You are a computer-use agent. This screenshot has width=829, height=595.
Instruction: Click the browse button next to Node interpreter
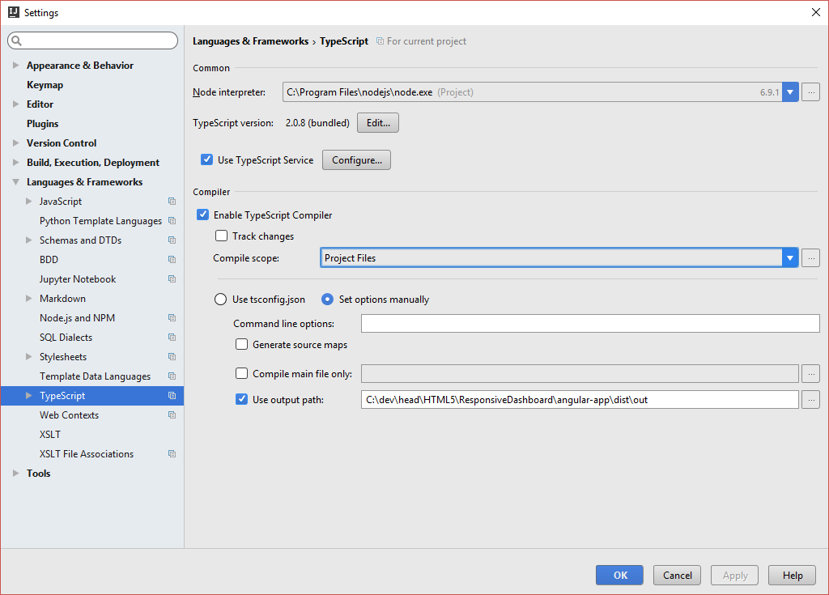click(810, 92)
